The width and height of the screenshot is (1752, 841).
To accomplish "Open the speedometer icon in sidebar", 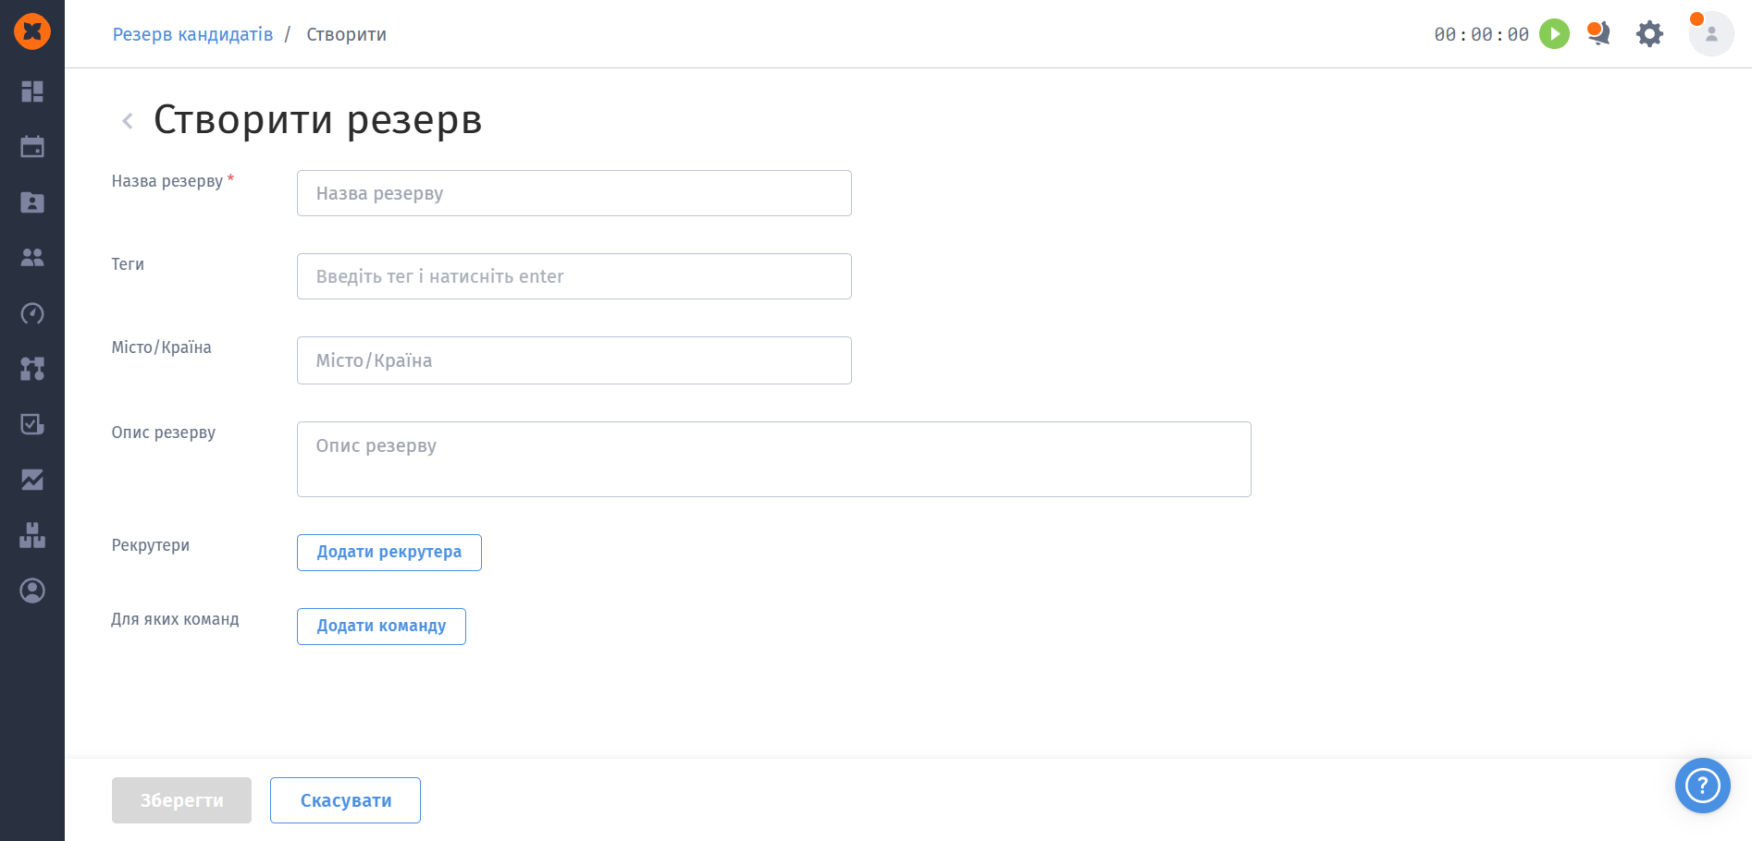I will tap(32, 313).
